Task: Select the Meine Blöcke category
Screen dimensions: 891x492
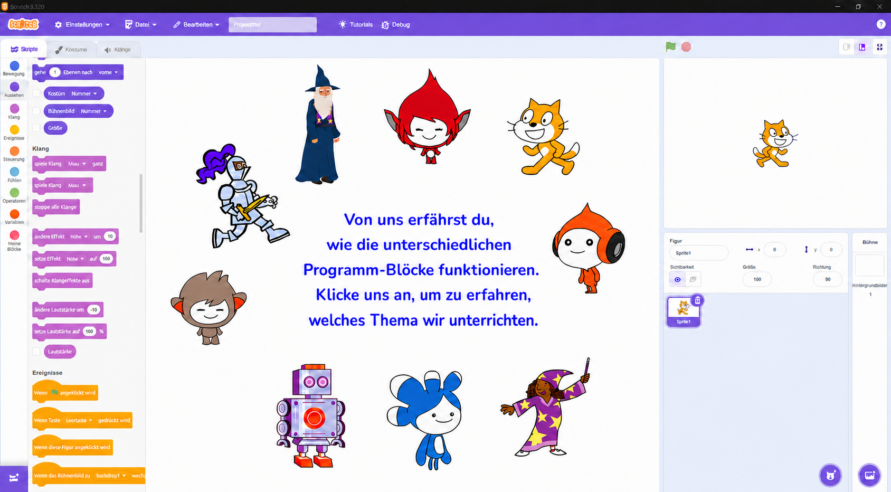Action: (x=14, y=241)
